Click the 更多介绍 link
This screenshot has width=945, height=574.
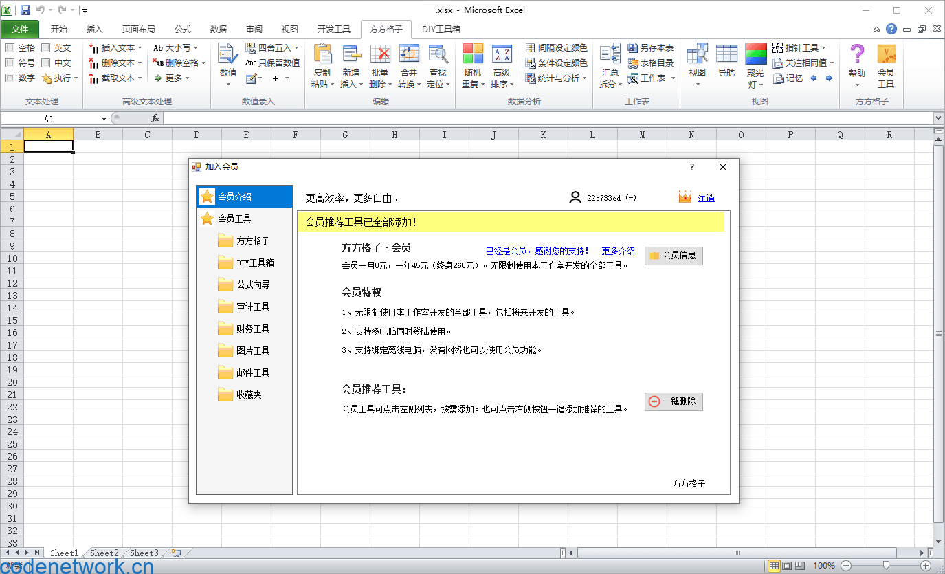pos(618,251)
